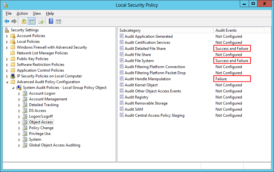Collapse Advanced Audit Policy Configuration node
The image size is (274, 172).
(x=7, y=82)
